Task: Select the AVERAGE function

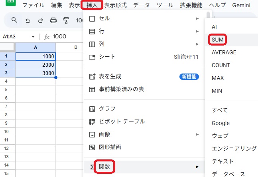Action: 232,52
